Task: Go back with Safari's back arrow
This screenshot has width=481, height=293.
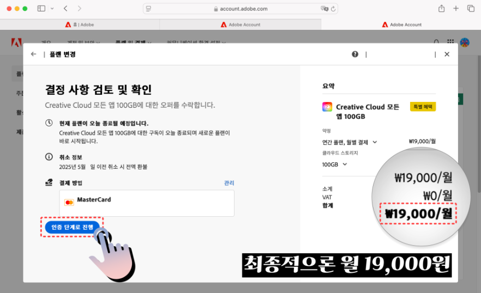Action: [x=65, y=8]
